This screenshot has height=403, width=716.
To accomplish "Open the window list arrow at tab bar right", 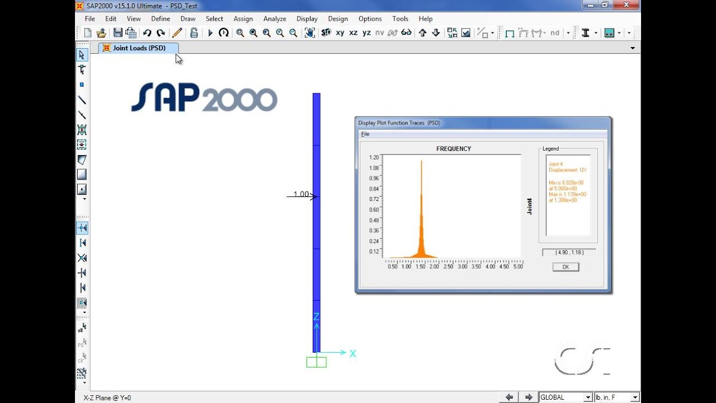I will coord(633,48).
